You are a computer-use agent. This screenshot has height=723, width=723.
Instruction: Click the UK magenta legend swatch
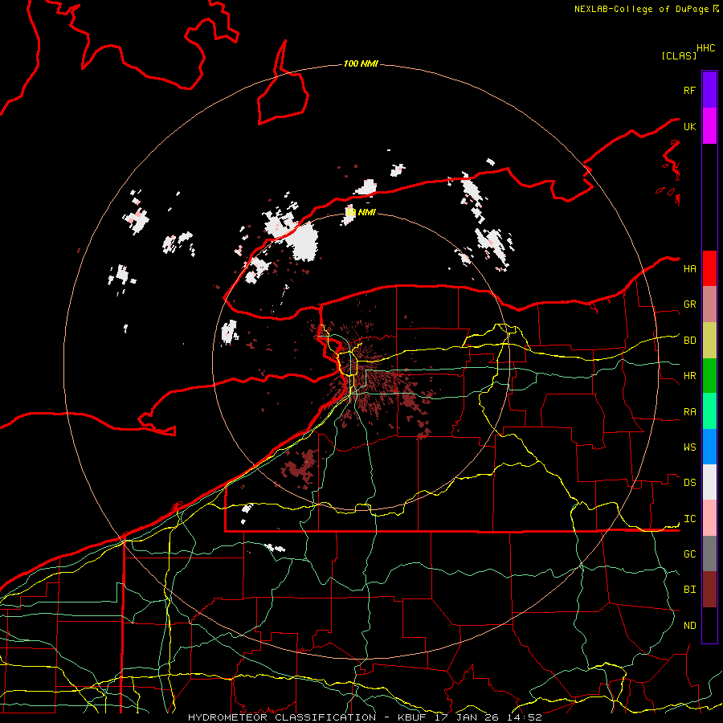click(709, 126)
